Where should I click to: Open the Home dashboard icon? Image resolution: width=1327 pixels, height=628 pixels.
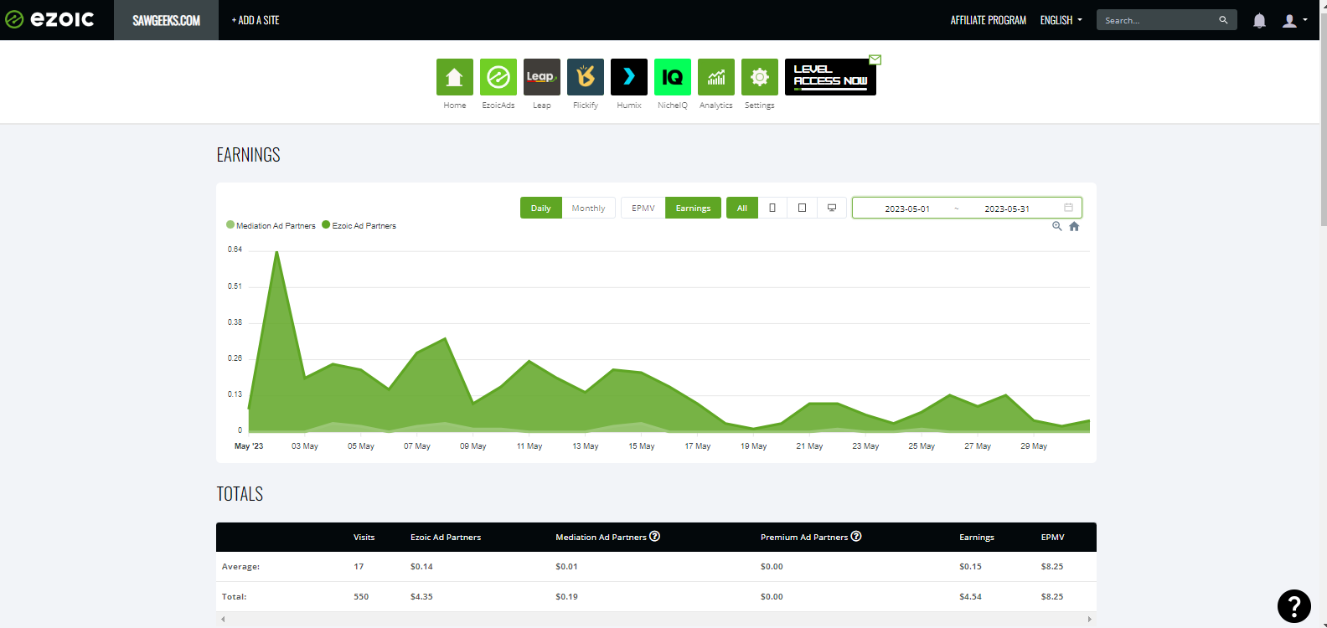(x=455, y=77)
